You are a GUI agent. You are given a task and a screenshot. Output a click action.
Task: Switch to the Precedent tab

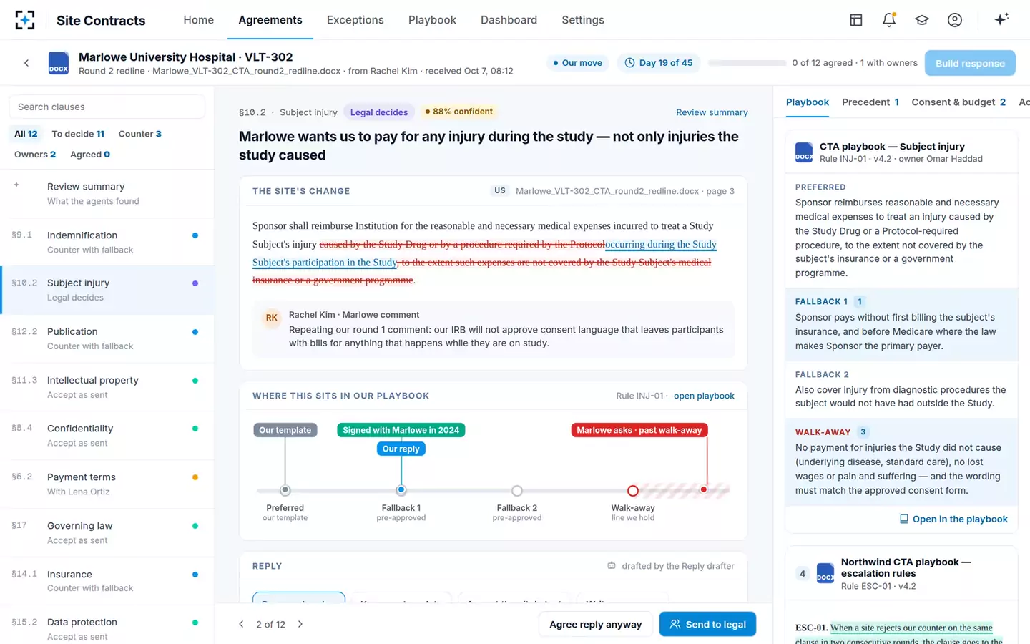point(870,102)
